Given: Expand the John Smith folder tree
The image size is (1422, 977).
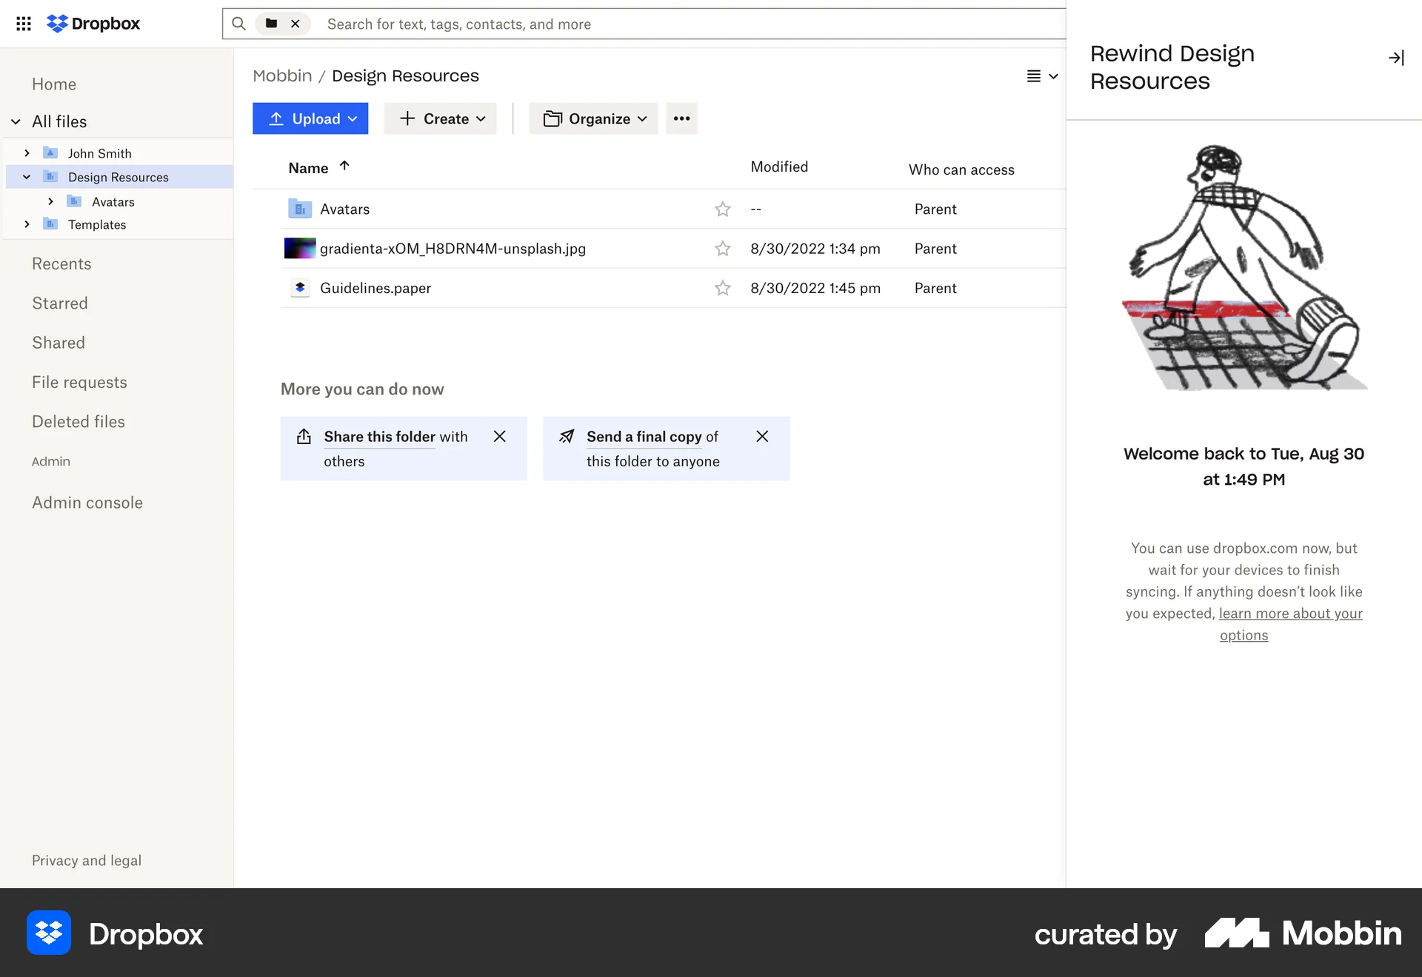Looking at the screenshot, I should click(x=27, y=153).
